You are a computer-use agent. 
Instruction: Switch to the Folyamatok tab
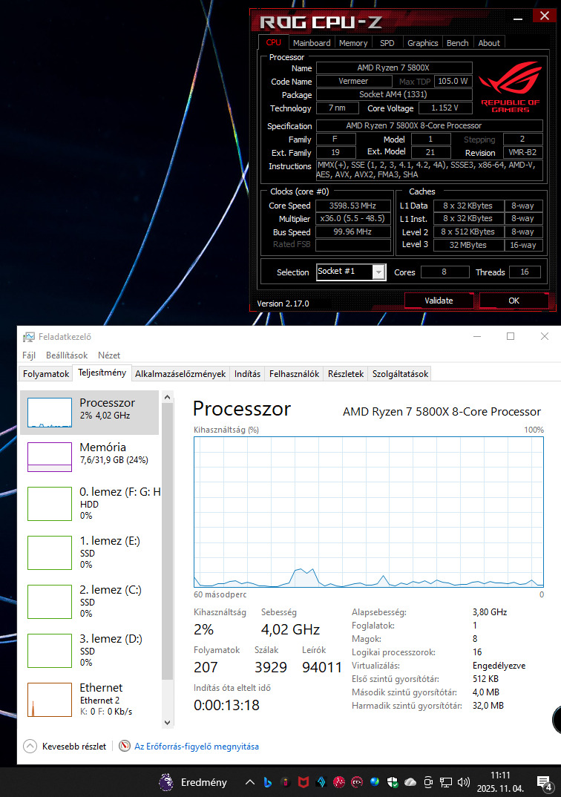click(46, 373)
